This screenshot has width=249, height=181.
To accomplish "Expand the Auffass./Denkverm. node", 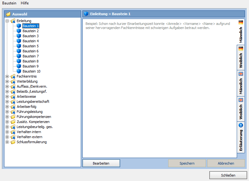I will click(7, 86).
